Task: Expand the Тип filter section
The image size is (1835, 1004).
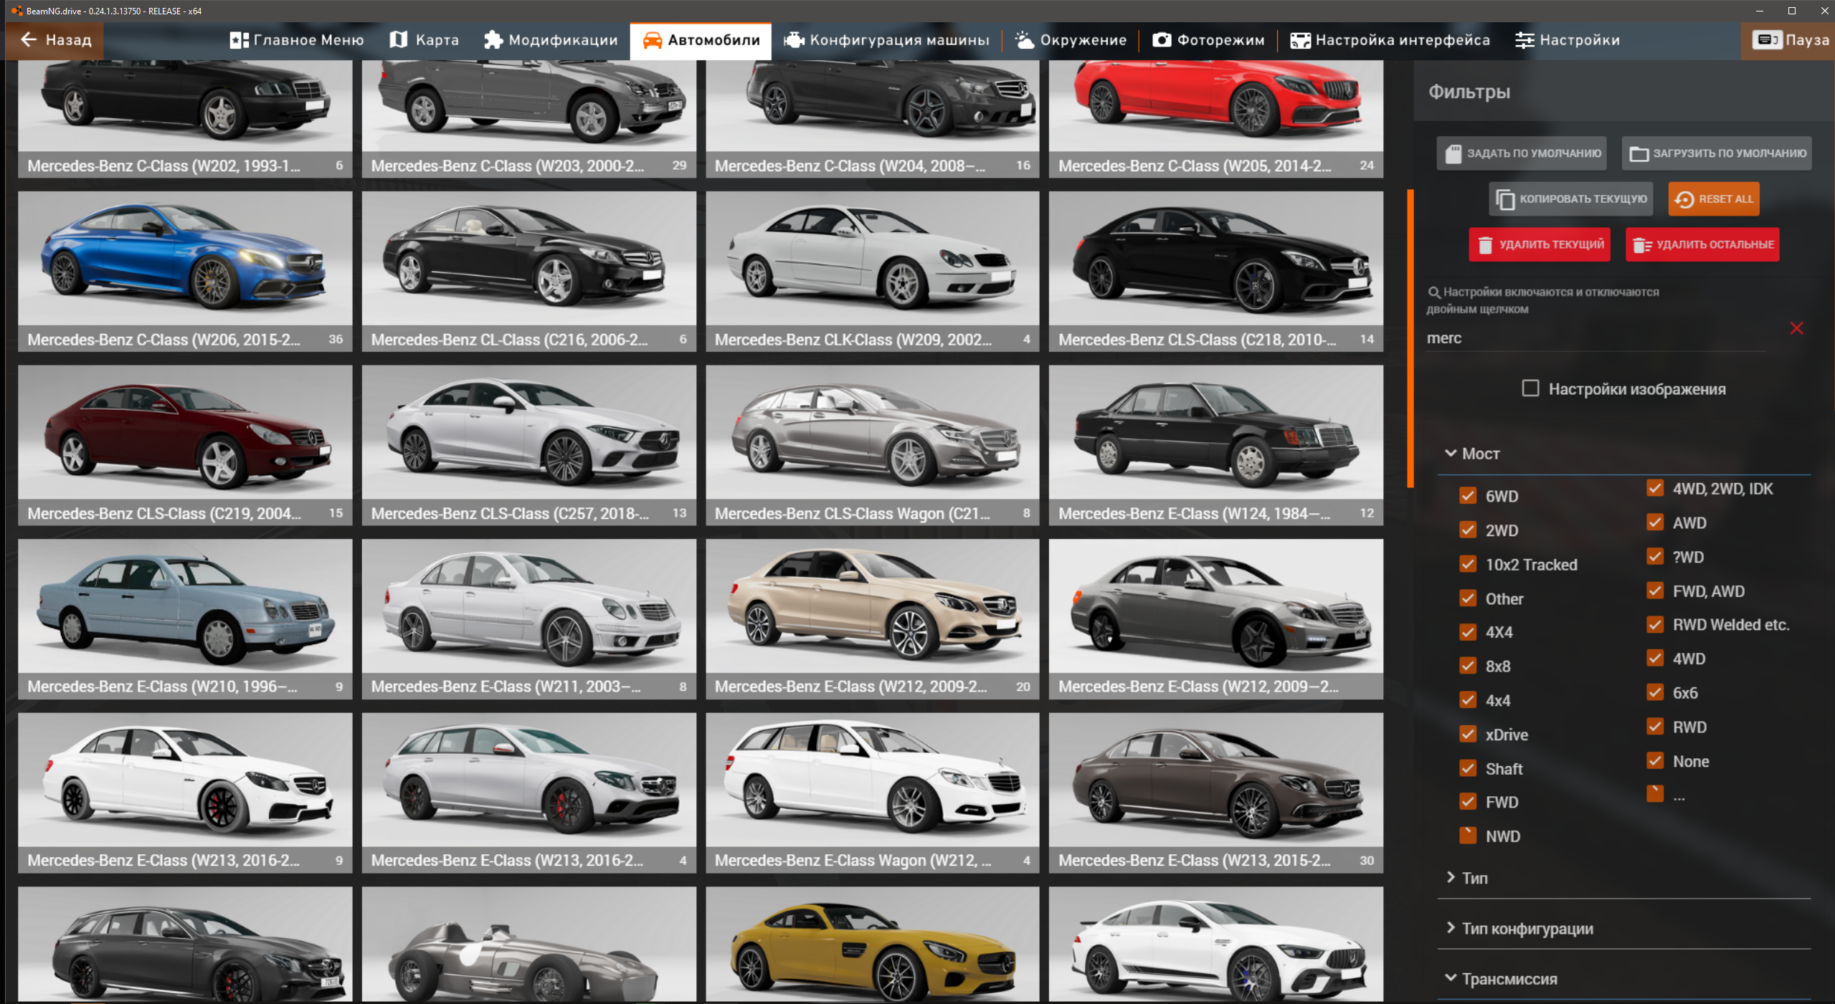Action: (1624, 878)
